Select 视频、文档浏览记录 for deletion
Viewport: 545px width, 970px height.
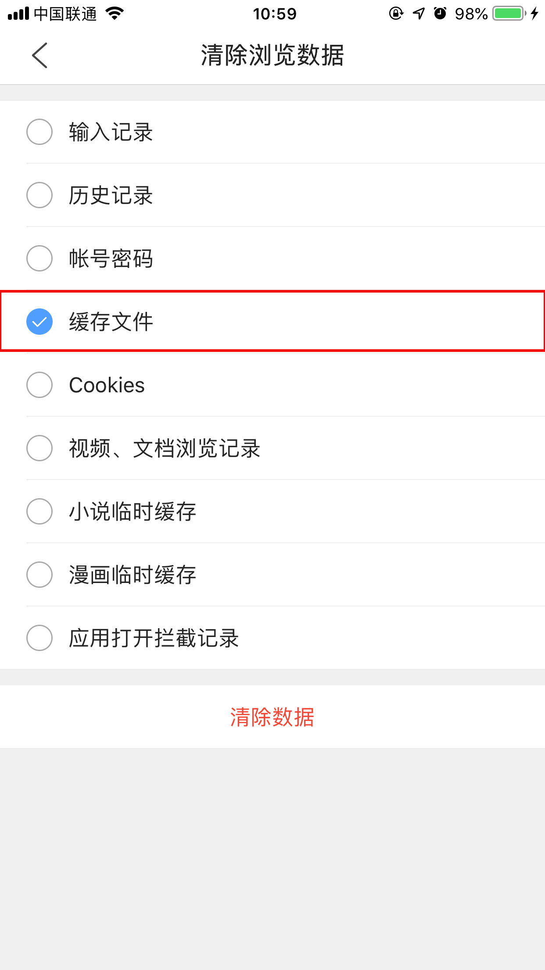39,449
